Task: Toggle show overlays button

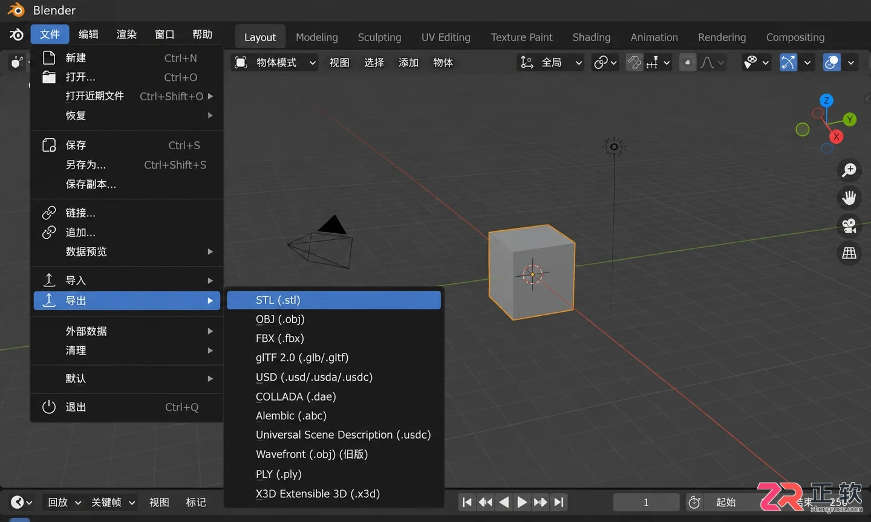Action: coord(832,62)
